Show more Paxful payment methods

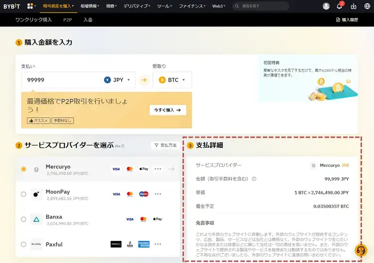(x=158, y=244)
